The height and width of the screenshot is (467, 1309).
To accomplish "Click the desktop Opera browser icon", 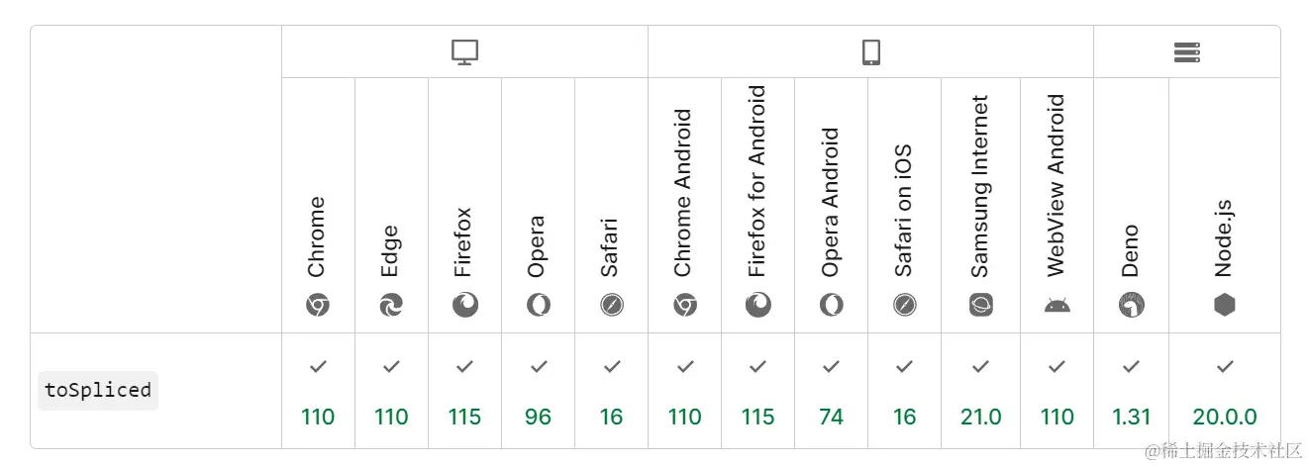I will 539,306.
